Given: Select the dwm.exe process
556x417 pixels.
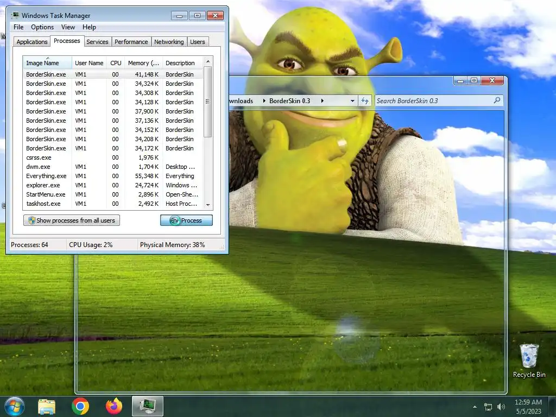Looking at the screenshot, I should [x=113, y=167].
